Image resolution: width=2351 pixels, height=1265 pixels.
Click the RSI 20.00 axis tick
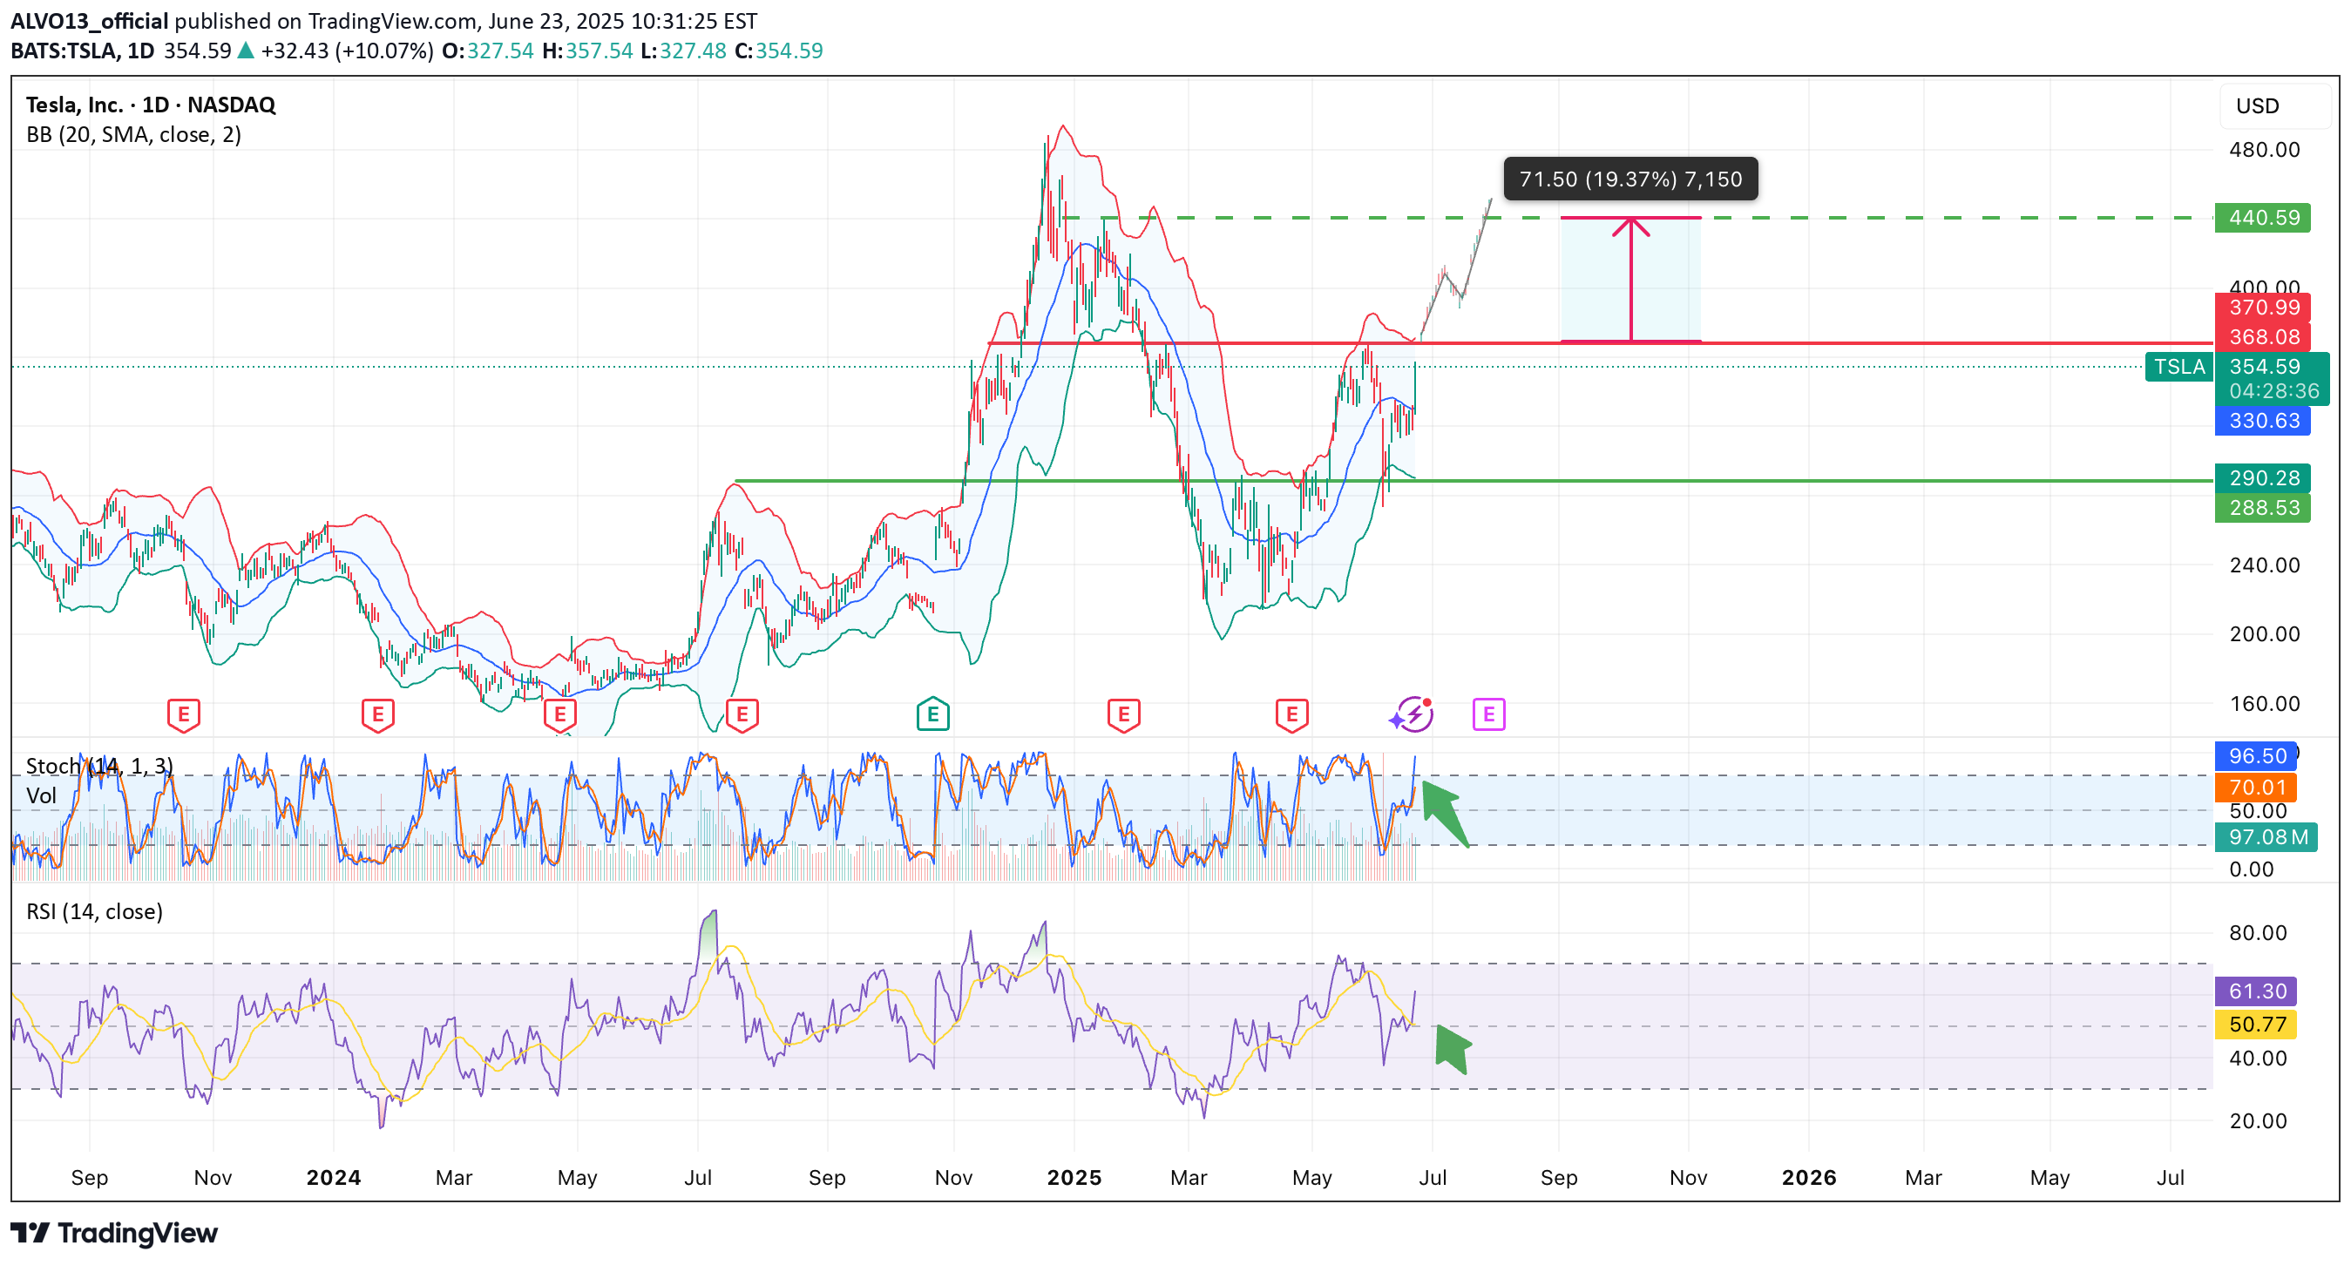pyautogui.click(x=2258, y=1122)
